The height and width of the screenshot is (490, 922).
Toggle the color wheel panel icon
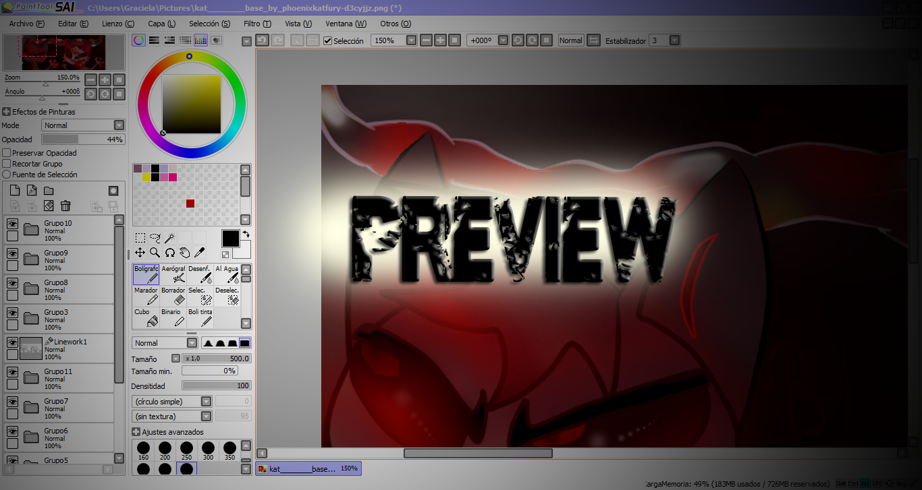138,40
